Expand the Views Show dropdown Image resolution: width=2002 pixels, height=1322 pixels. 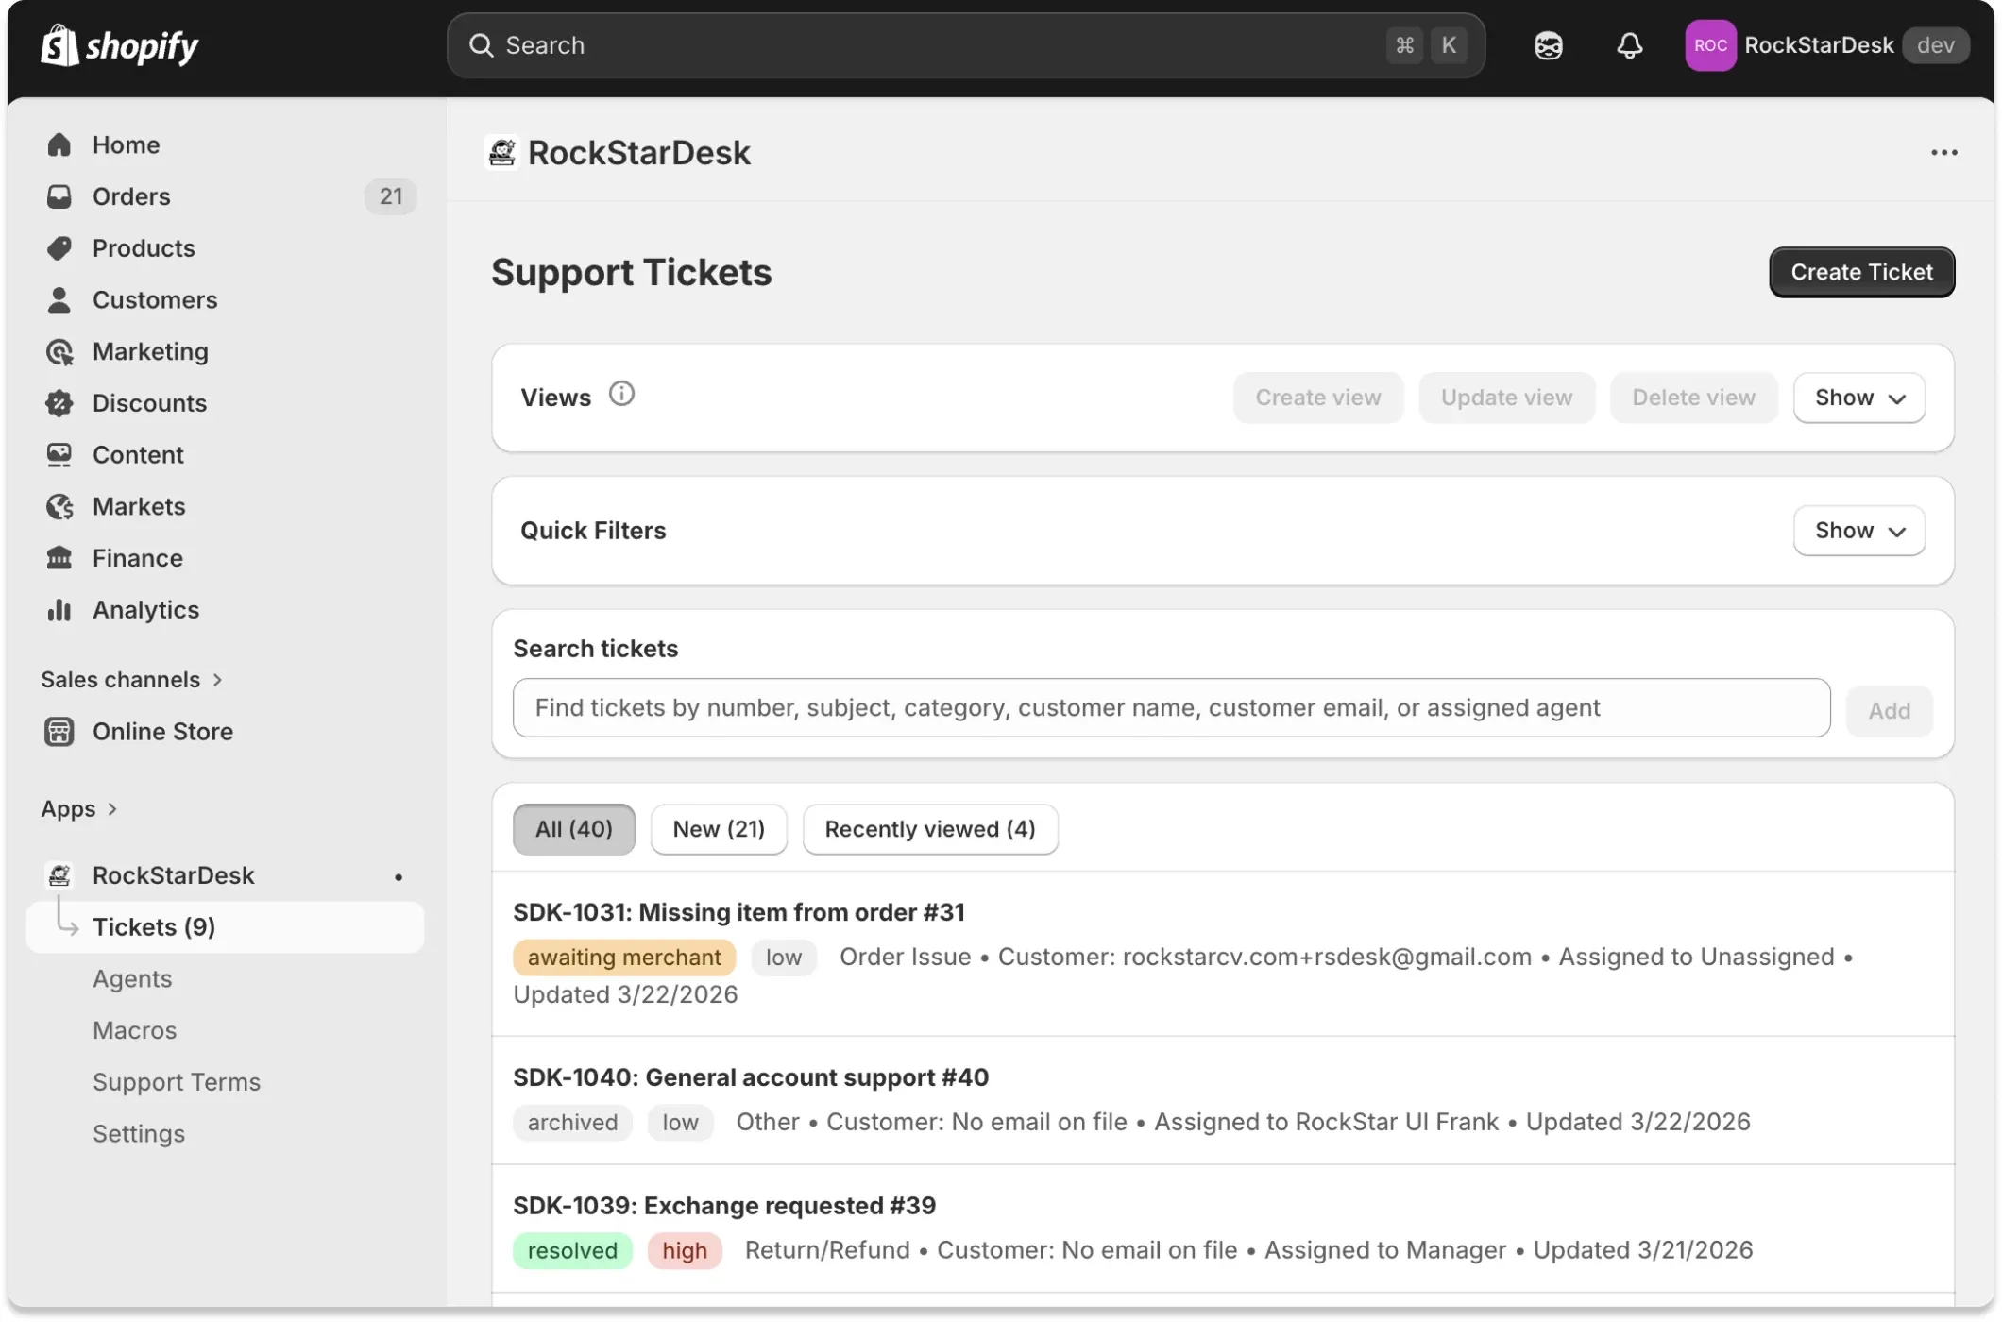pos(1858,398)
